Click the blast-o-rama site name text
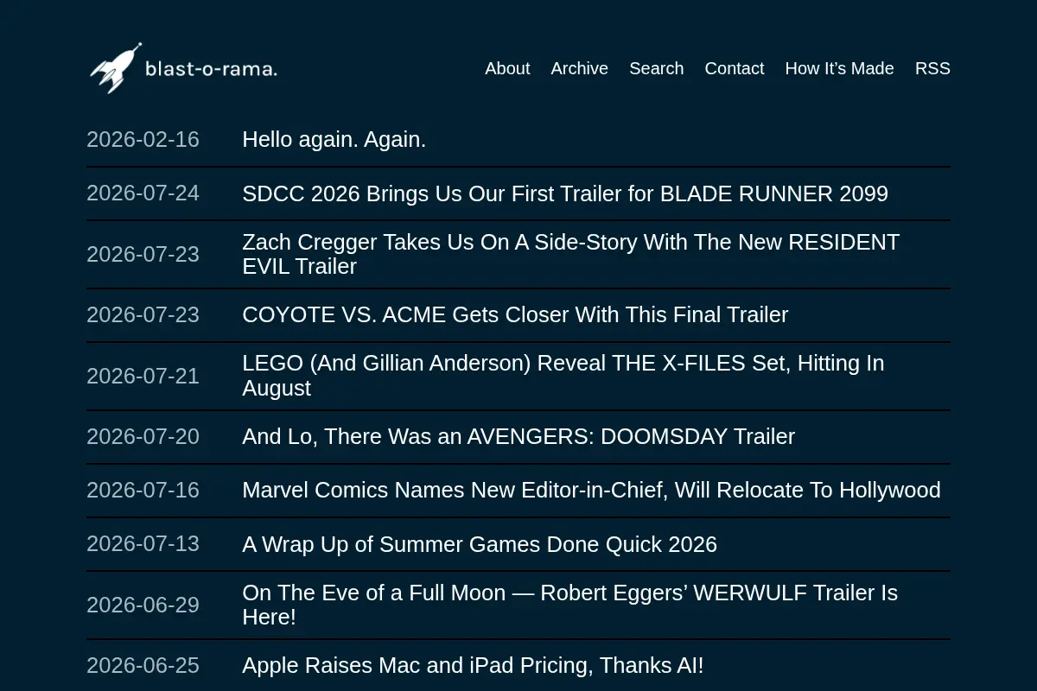This screenshot has width=1037, height=691. pyautogui.click(x=211, y=68)
